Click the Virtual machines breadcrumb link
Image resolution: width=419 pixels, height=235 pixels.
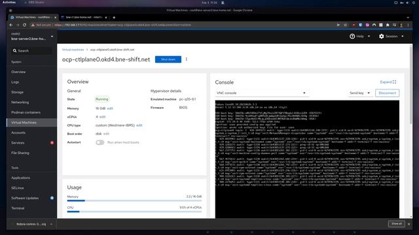pos(73,50)
